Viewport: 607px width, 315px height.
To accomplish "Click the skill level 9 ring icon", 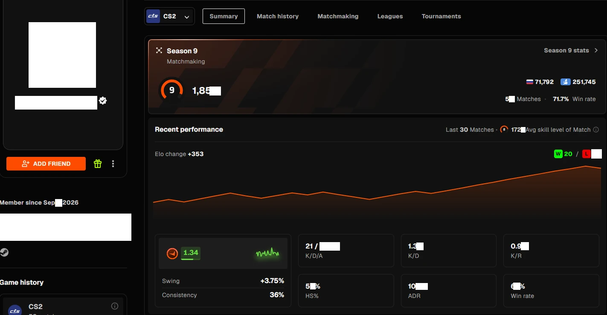I will (x=171, y=90).
